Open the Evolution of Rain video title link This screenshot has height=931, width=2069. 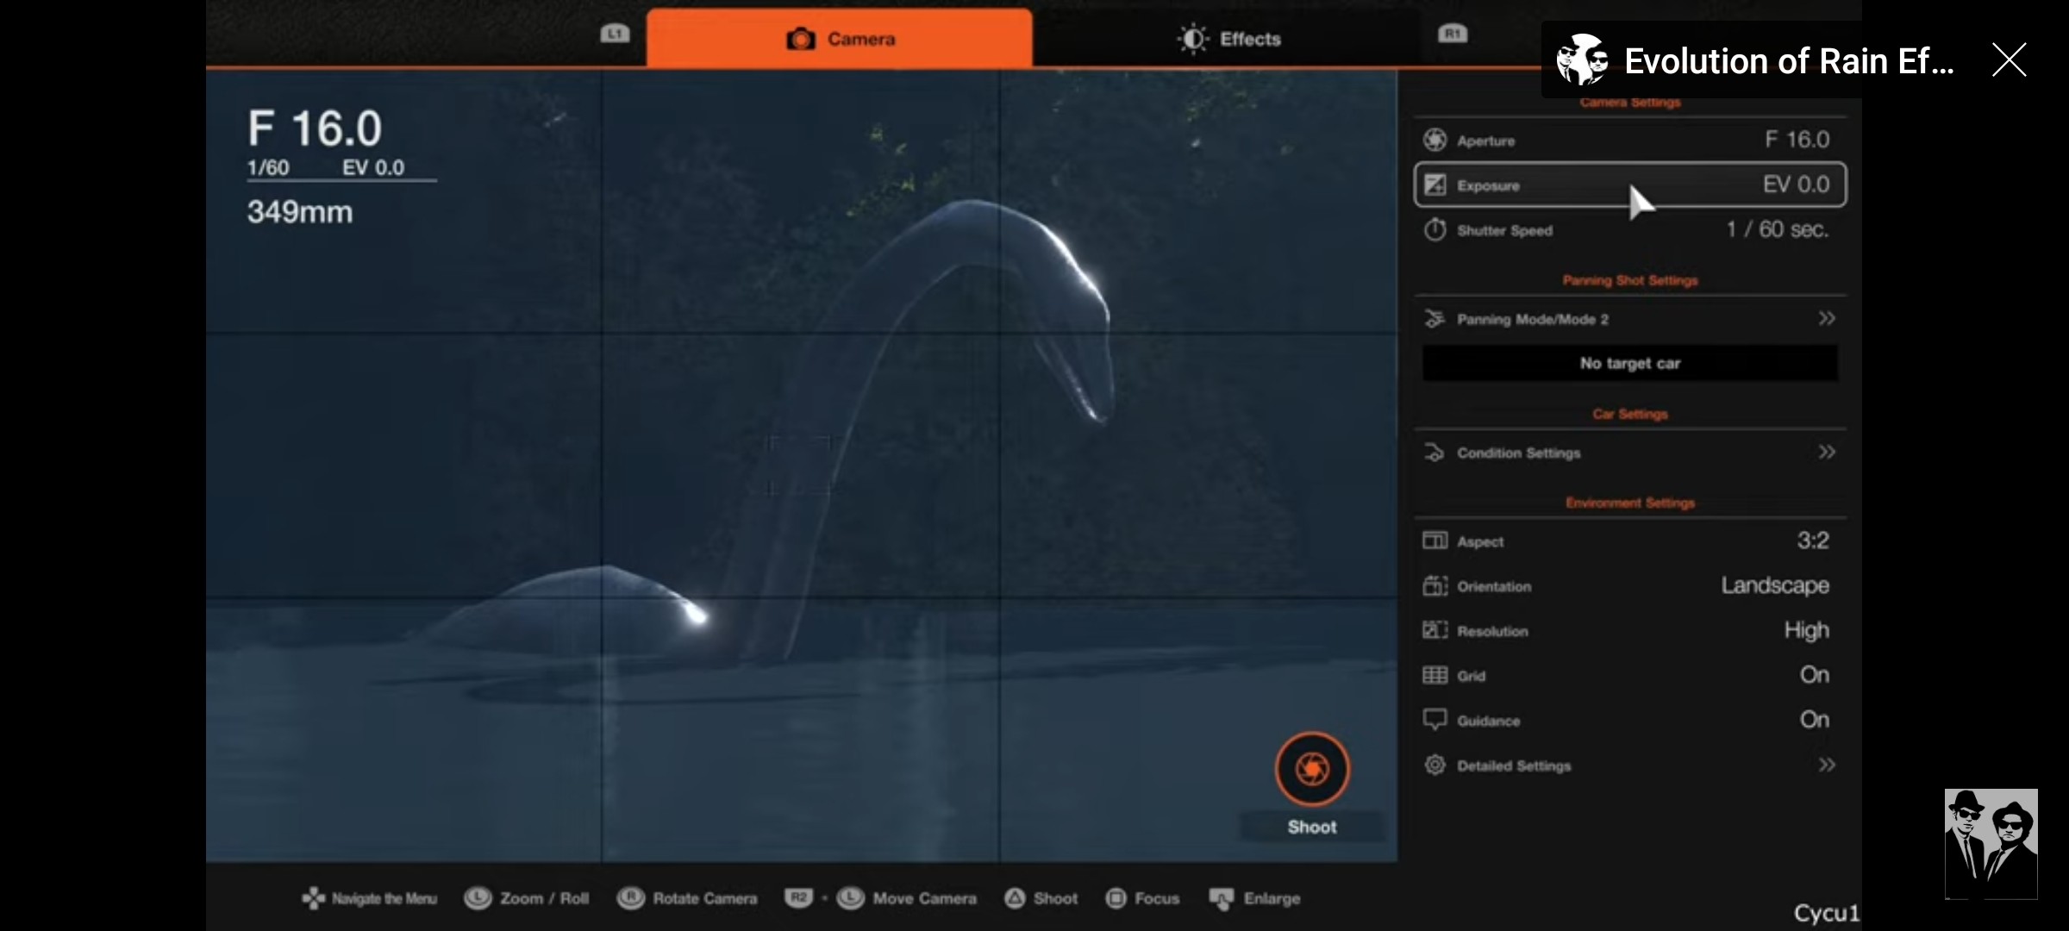coord(1788,61)
